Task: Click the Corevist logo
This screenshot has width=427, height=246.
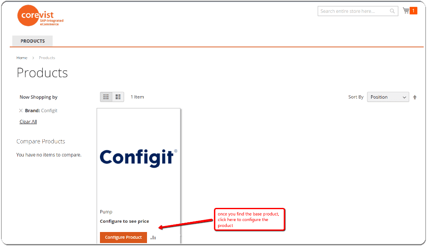Action: point(39,15)
